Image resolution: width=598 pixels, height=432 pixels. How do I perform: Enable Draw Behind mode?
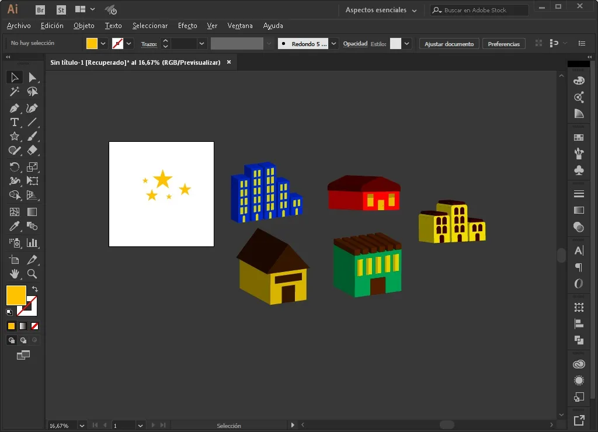[x=23, y=340]
